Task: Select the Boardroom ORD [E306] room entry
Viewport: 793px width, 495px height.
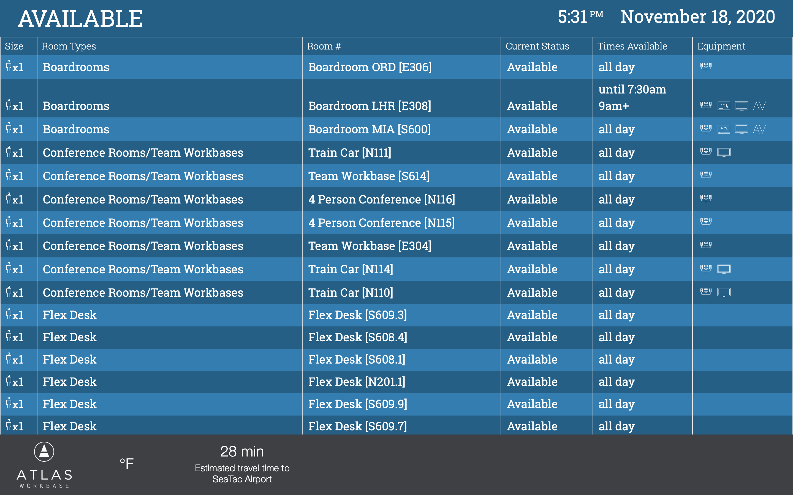Action: tap(370, 67)
